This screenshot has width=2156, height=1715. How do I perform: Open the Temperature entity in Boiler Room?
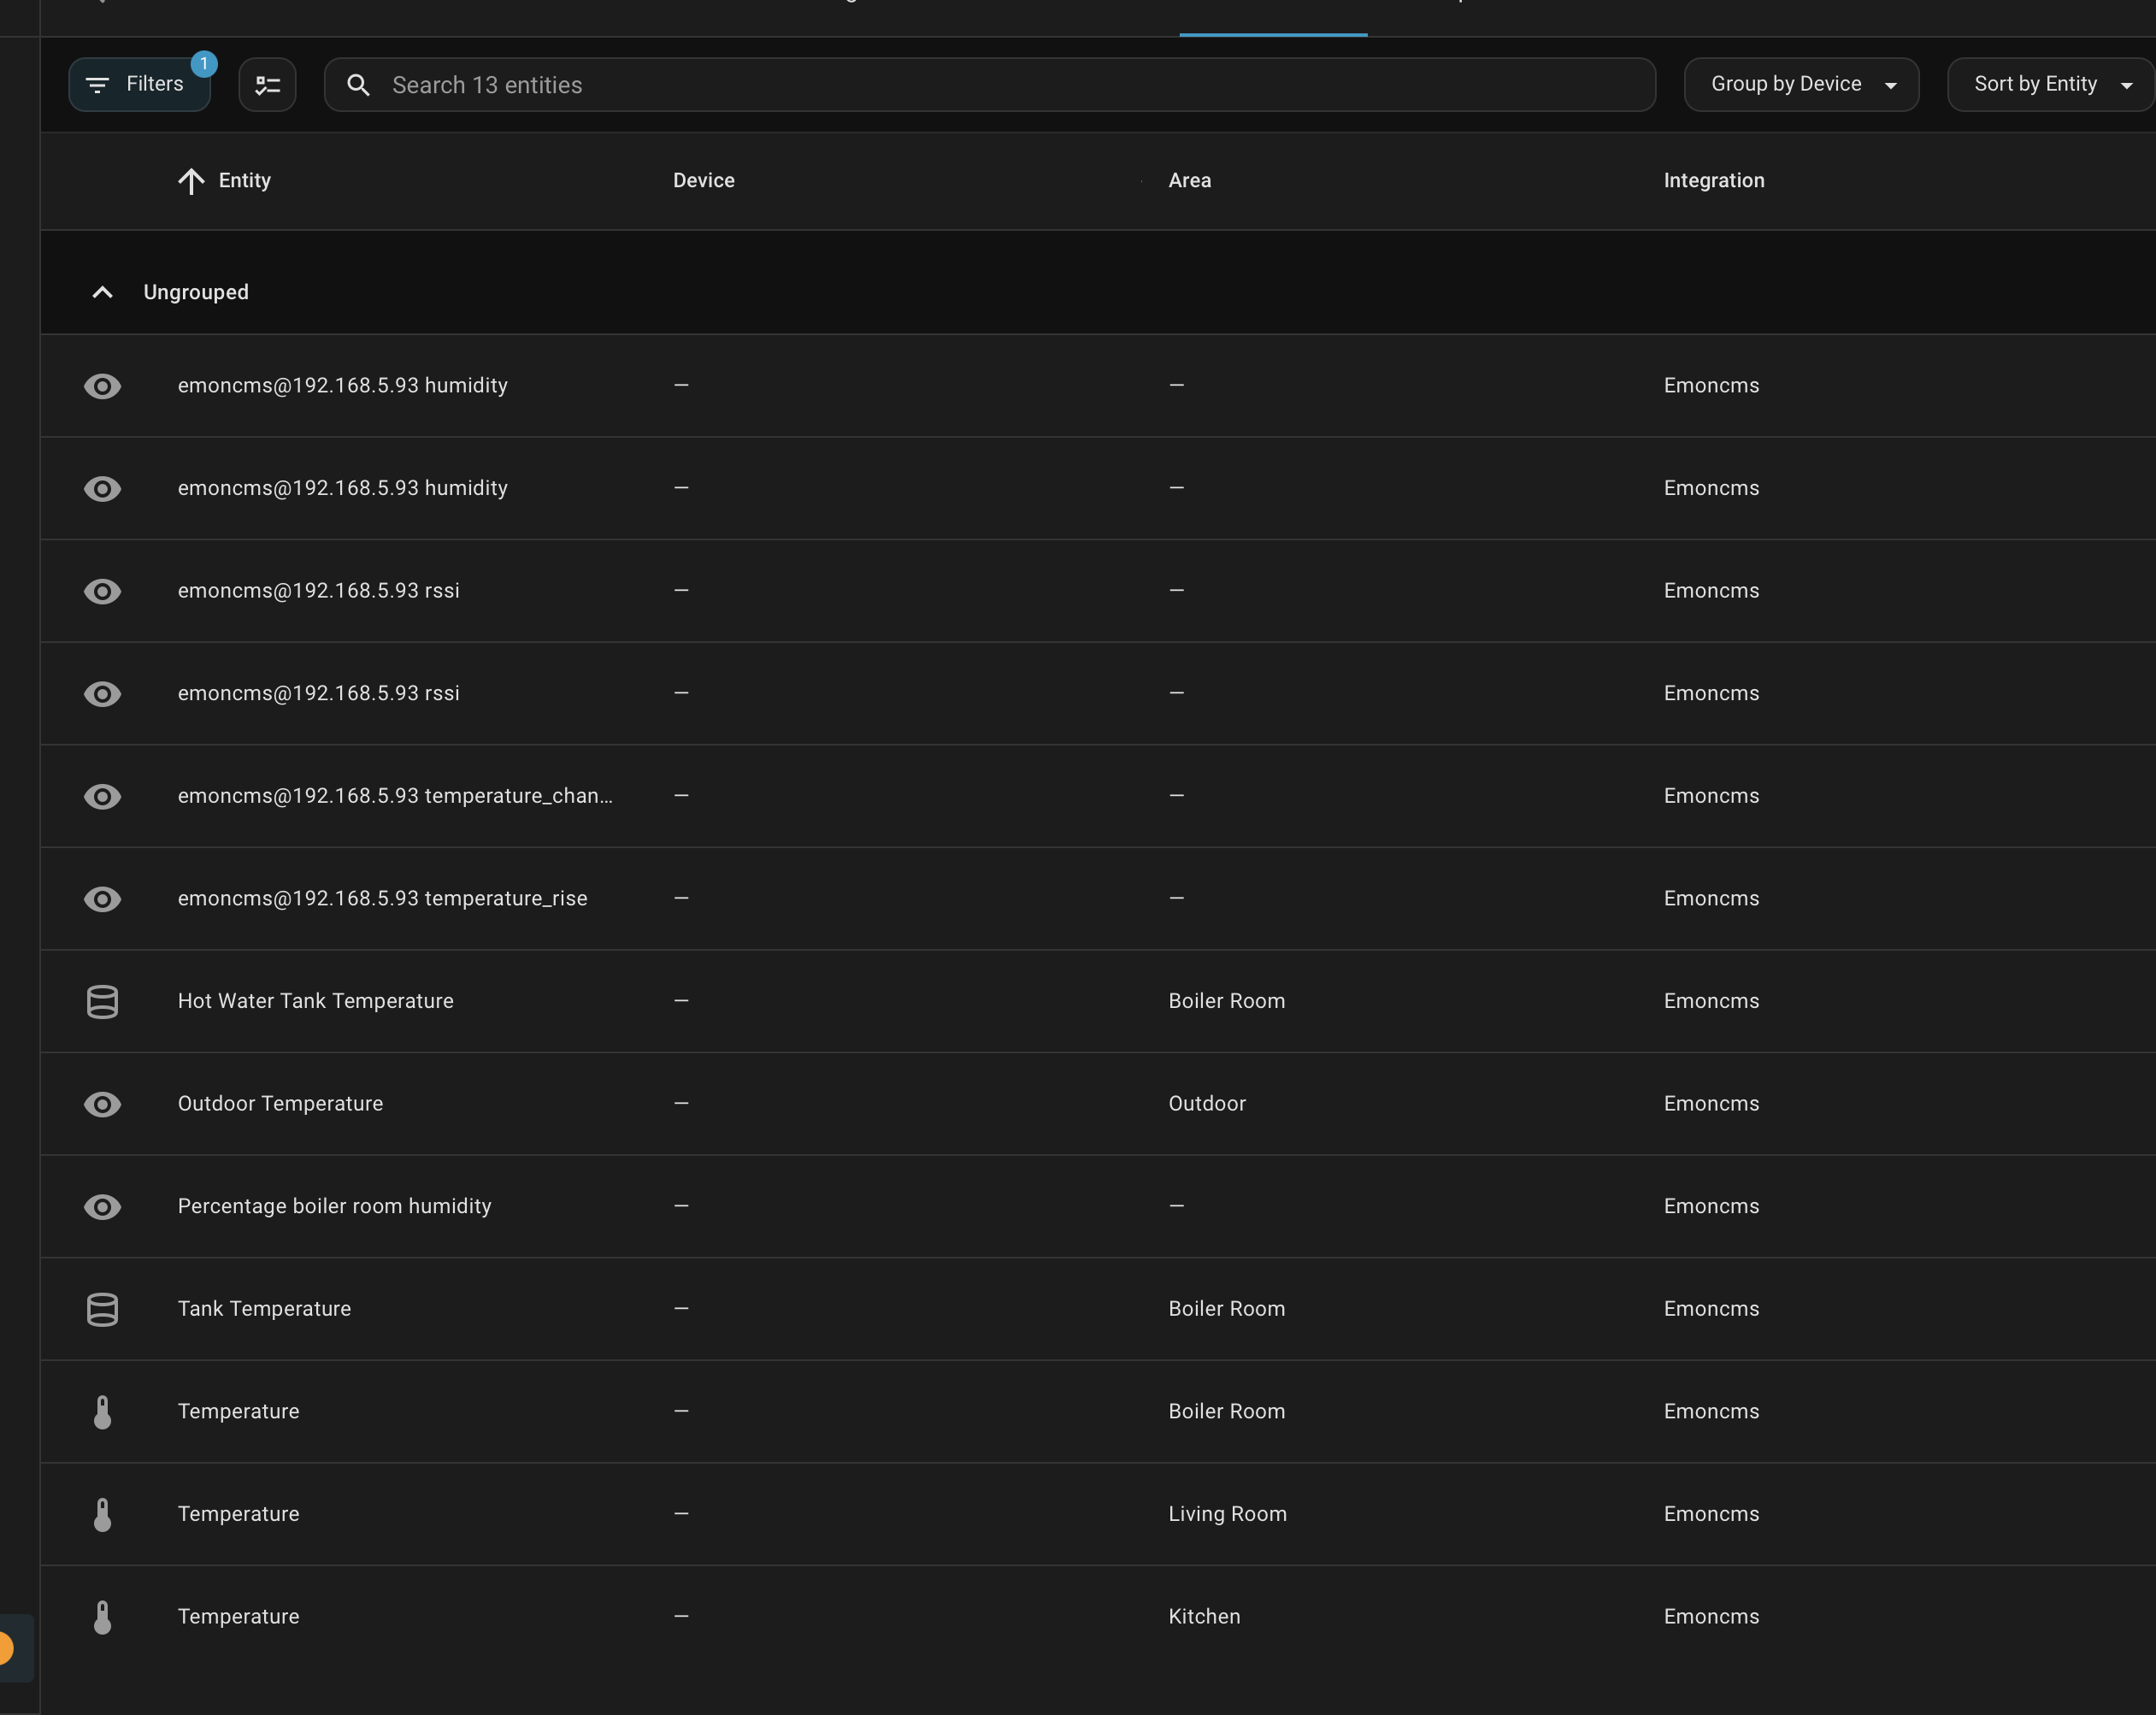point(239,1411)
